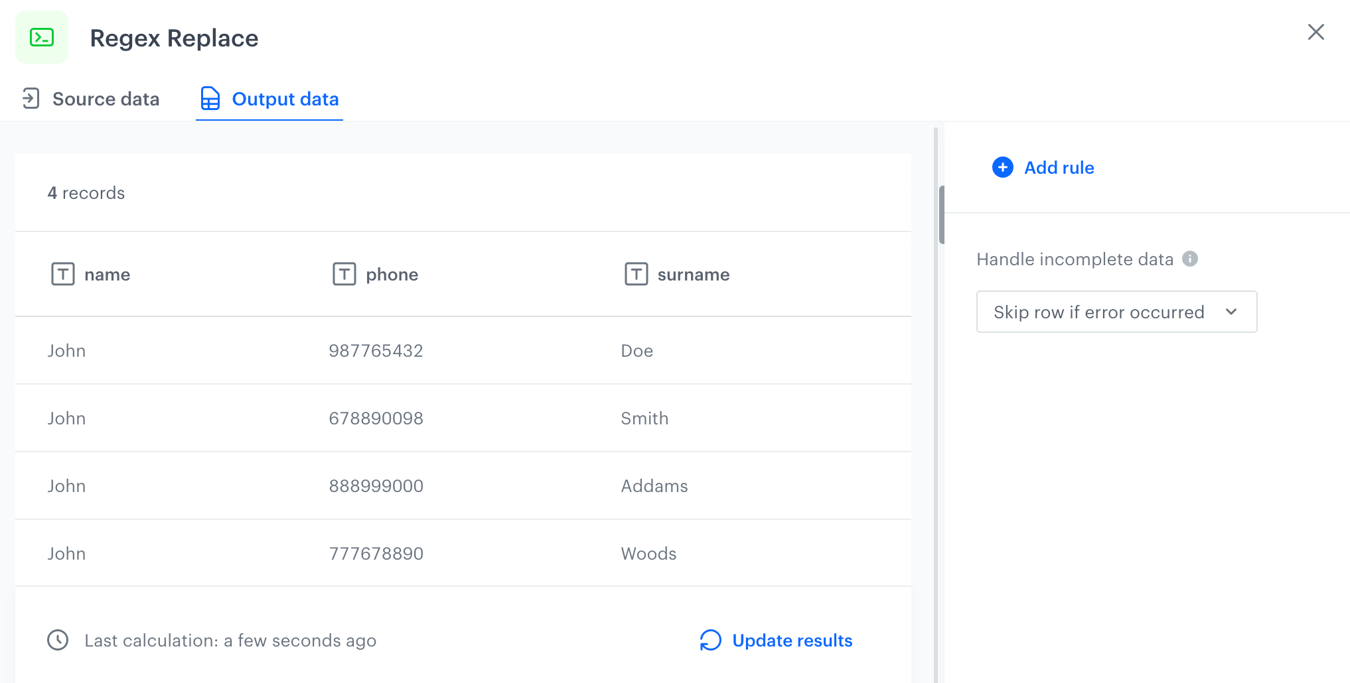Click the refresh icon beside Update results

[710, 641]
